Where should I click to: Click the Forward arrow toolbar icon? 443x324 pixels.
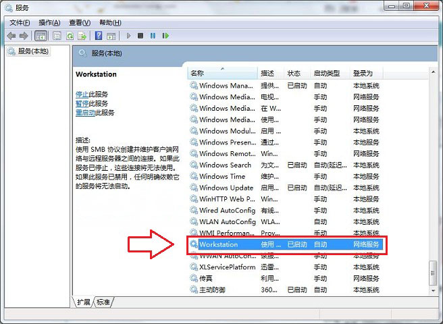[x=24, y=36]
